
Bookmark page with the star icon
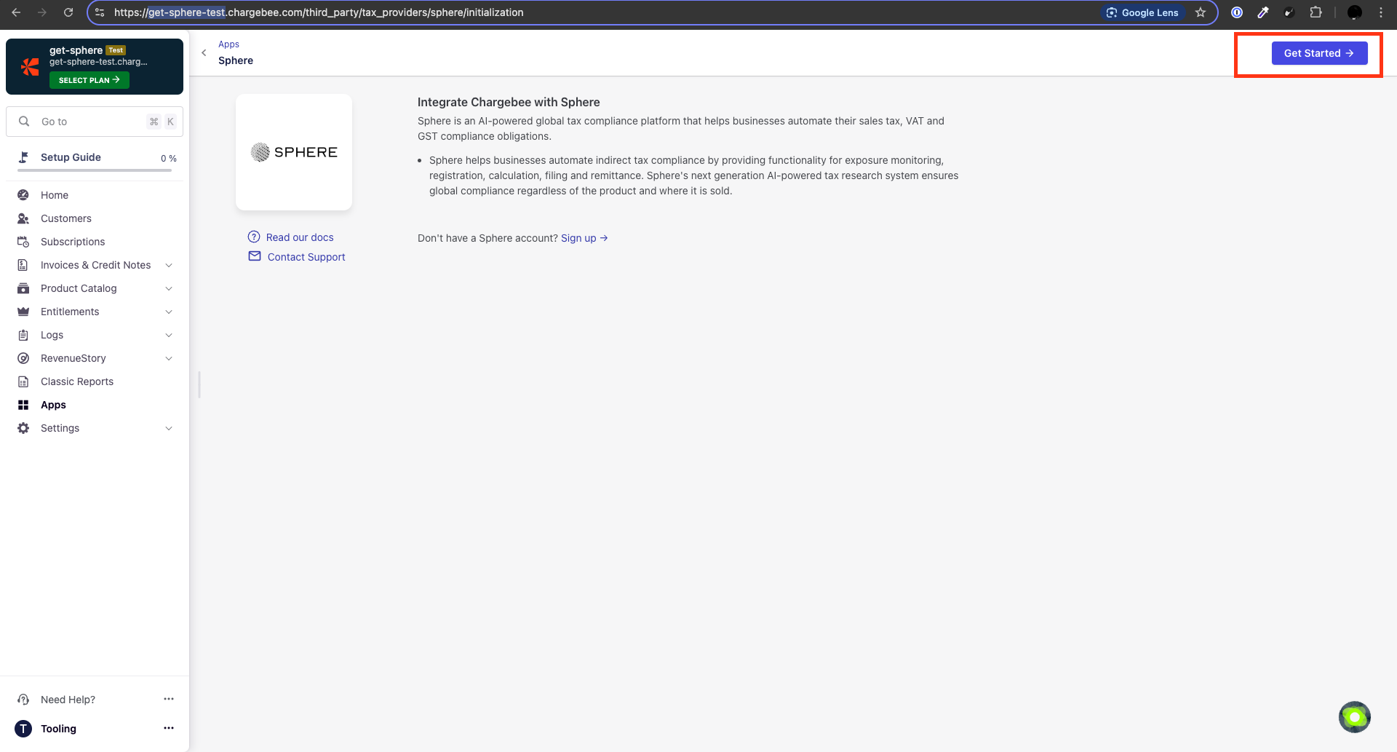tap(1201, 12)
